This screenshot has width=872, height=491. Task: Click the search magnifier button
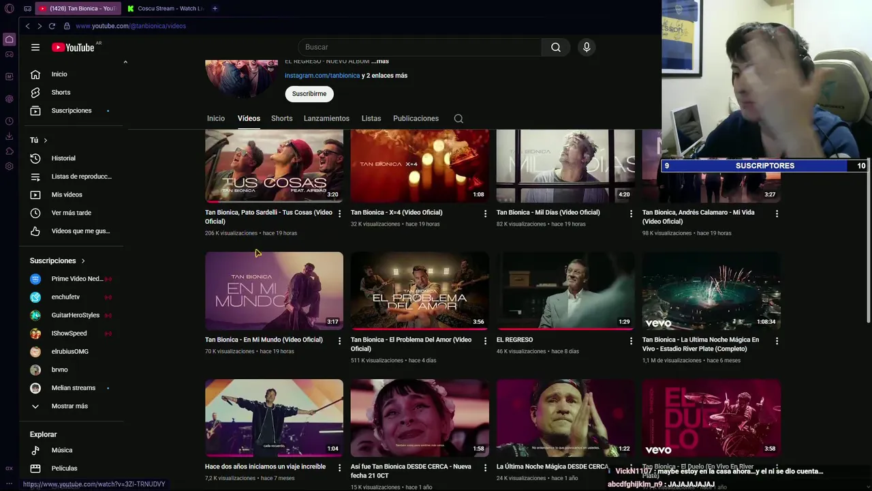click(556, 47)
